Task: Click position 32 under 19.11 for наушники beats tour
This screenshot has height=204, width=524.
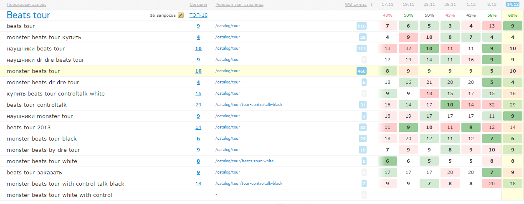Action: (x=408, y=48)
